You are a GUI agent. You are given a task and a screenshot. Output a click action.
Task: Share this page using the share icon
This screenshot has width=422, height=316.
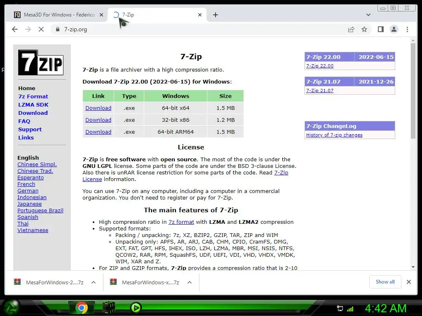point(351,29)
